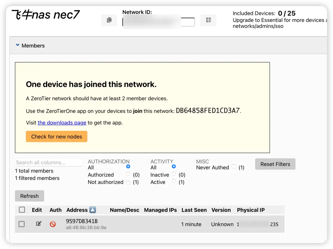Screen dimensions: 333x249
Task: Filter by Not authorized radio button
Action: pyautogui.click(x=128, y=182)
